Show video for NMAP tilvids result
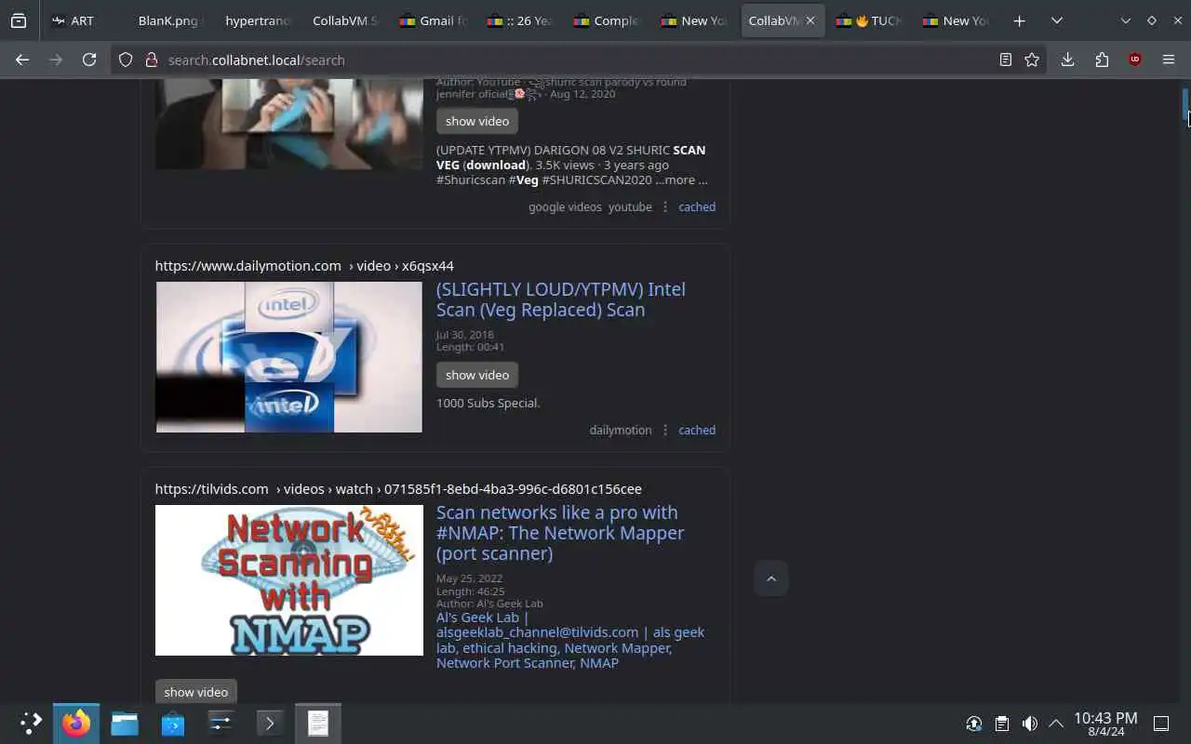This screenshot has width=1191, height=744. 196,692
